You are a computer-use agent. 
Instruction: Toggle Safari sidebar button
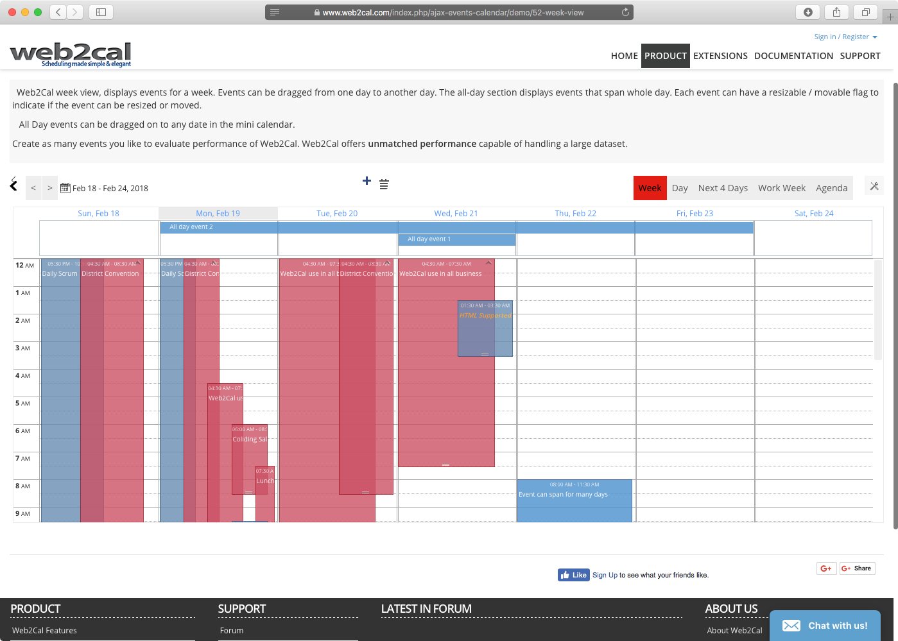tap(101, 12)
